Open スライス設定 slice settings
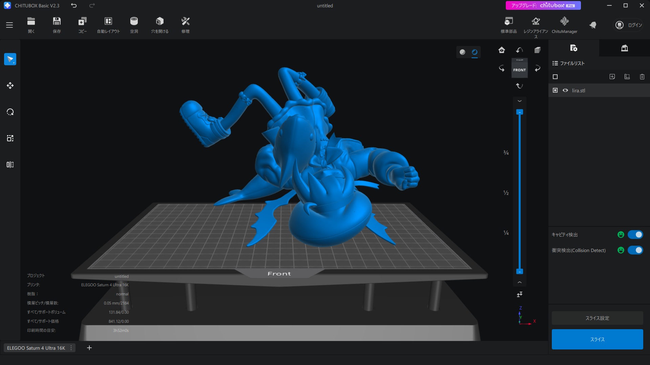 point(598,318)
